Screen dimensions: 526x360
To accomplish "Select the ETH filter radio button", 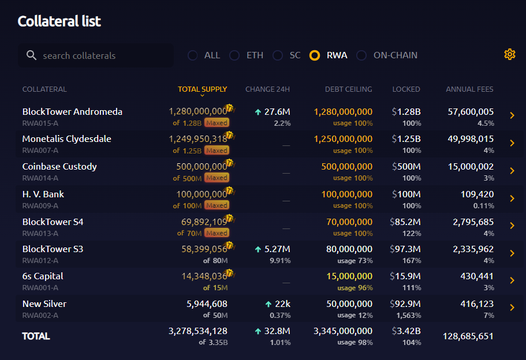I will pyautogui.click(x=234, y=55).
